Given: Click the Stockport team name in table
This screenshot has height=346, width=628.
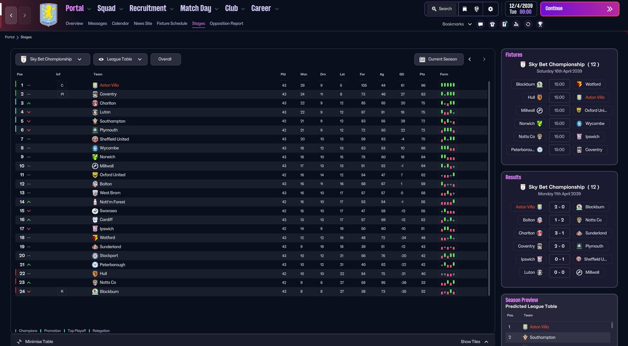Looking at the screenshot, I should tap(109, 256).
